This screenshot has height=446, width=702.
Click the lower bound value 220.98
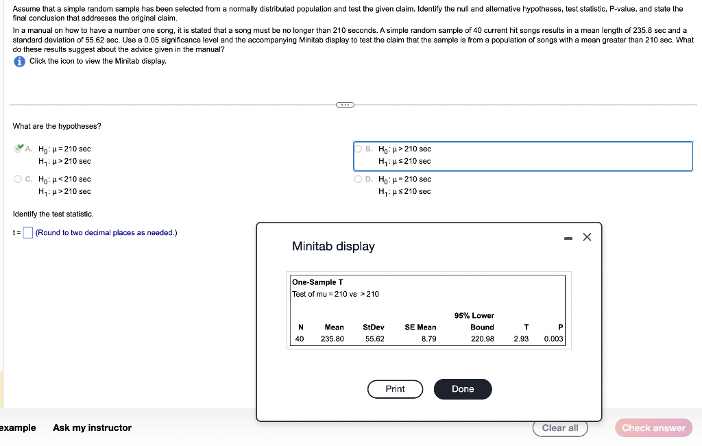[482, 339]
